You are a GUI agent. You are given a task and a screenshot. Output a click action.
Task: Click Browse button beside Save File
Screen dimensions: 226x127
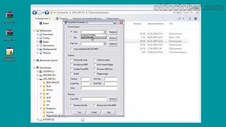(113, 99)
